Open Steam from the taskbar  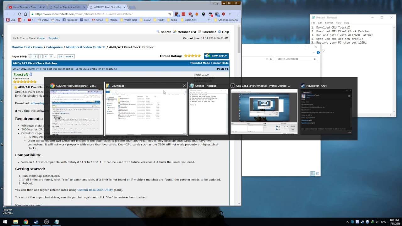click(x=36, y=222)
